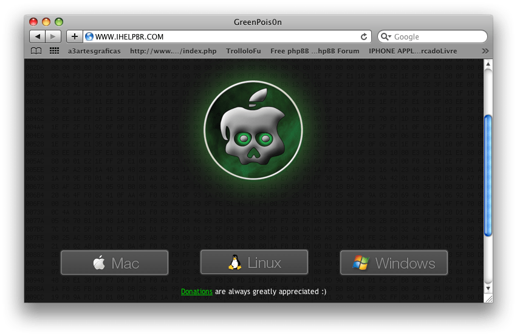
Task: Follow the green Donations link
Action: pos(196,292)
